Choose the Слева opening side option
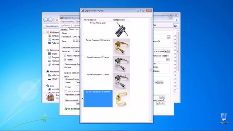Image resolution: width=233 pixels, height=131 pixels. tap(155, 67)
